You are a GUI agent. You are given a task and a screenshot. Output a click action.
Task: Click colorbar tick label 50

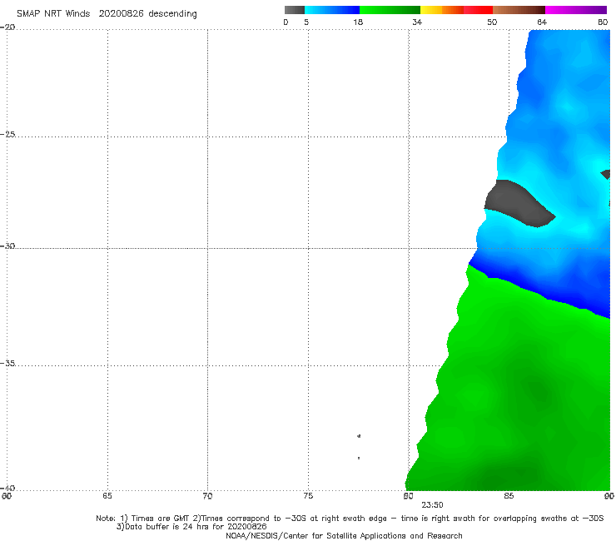492,22
